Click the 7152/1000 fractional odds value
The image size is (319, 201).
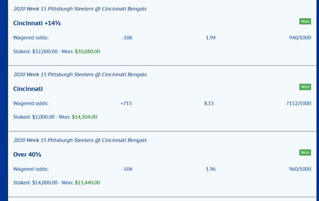298,103
